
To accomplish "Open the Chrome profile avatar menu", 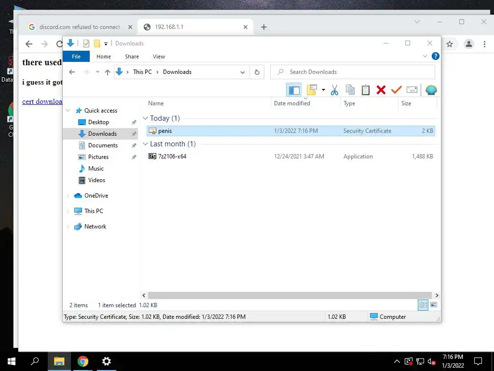I will [469, 44].
